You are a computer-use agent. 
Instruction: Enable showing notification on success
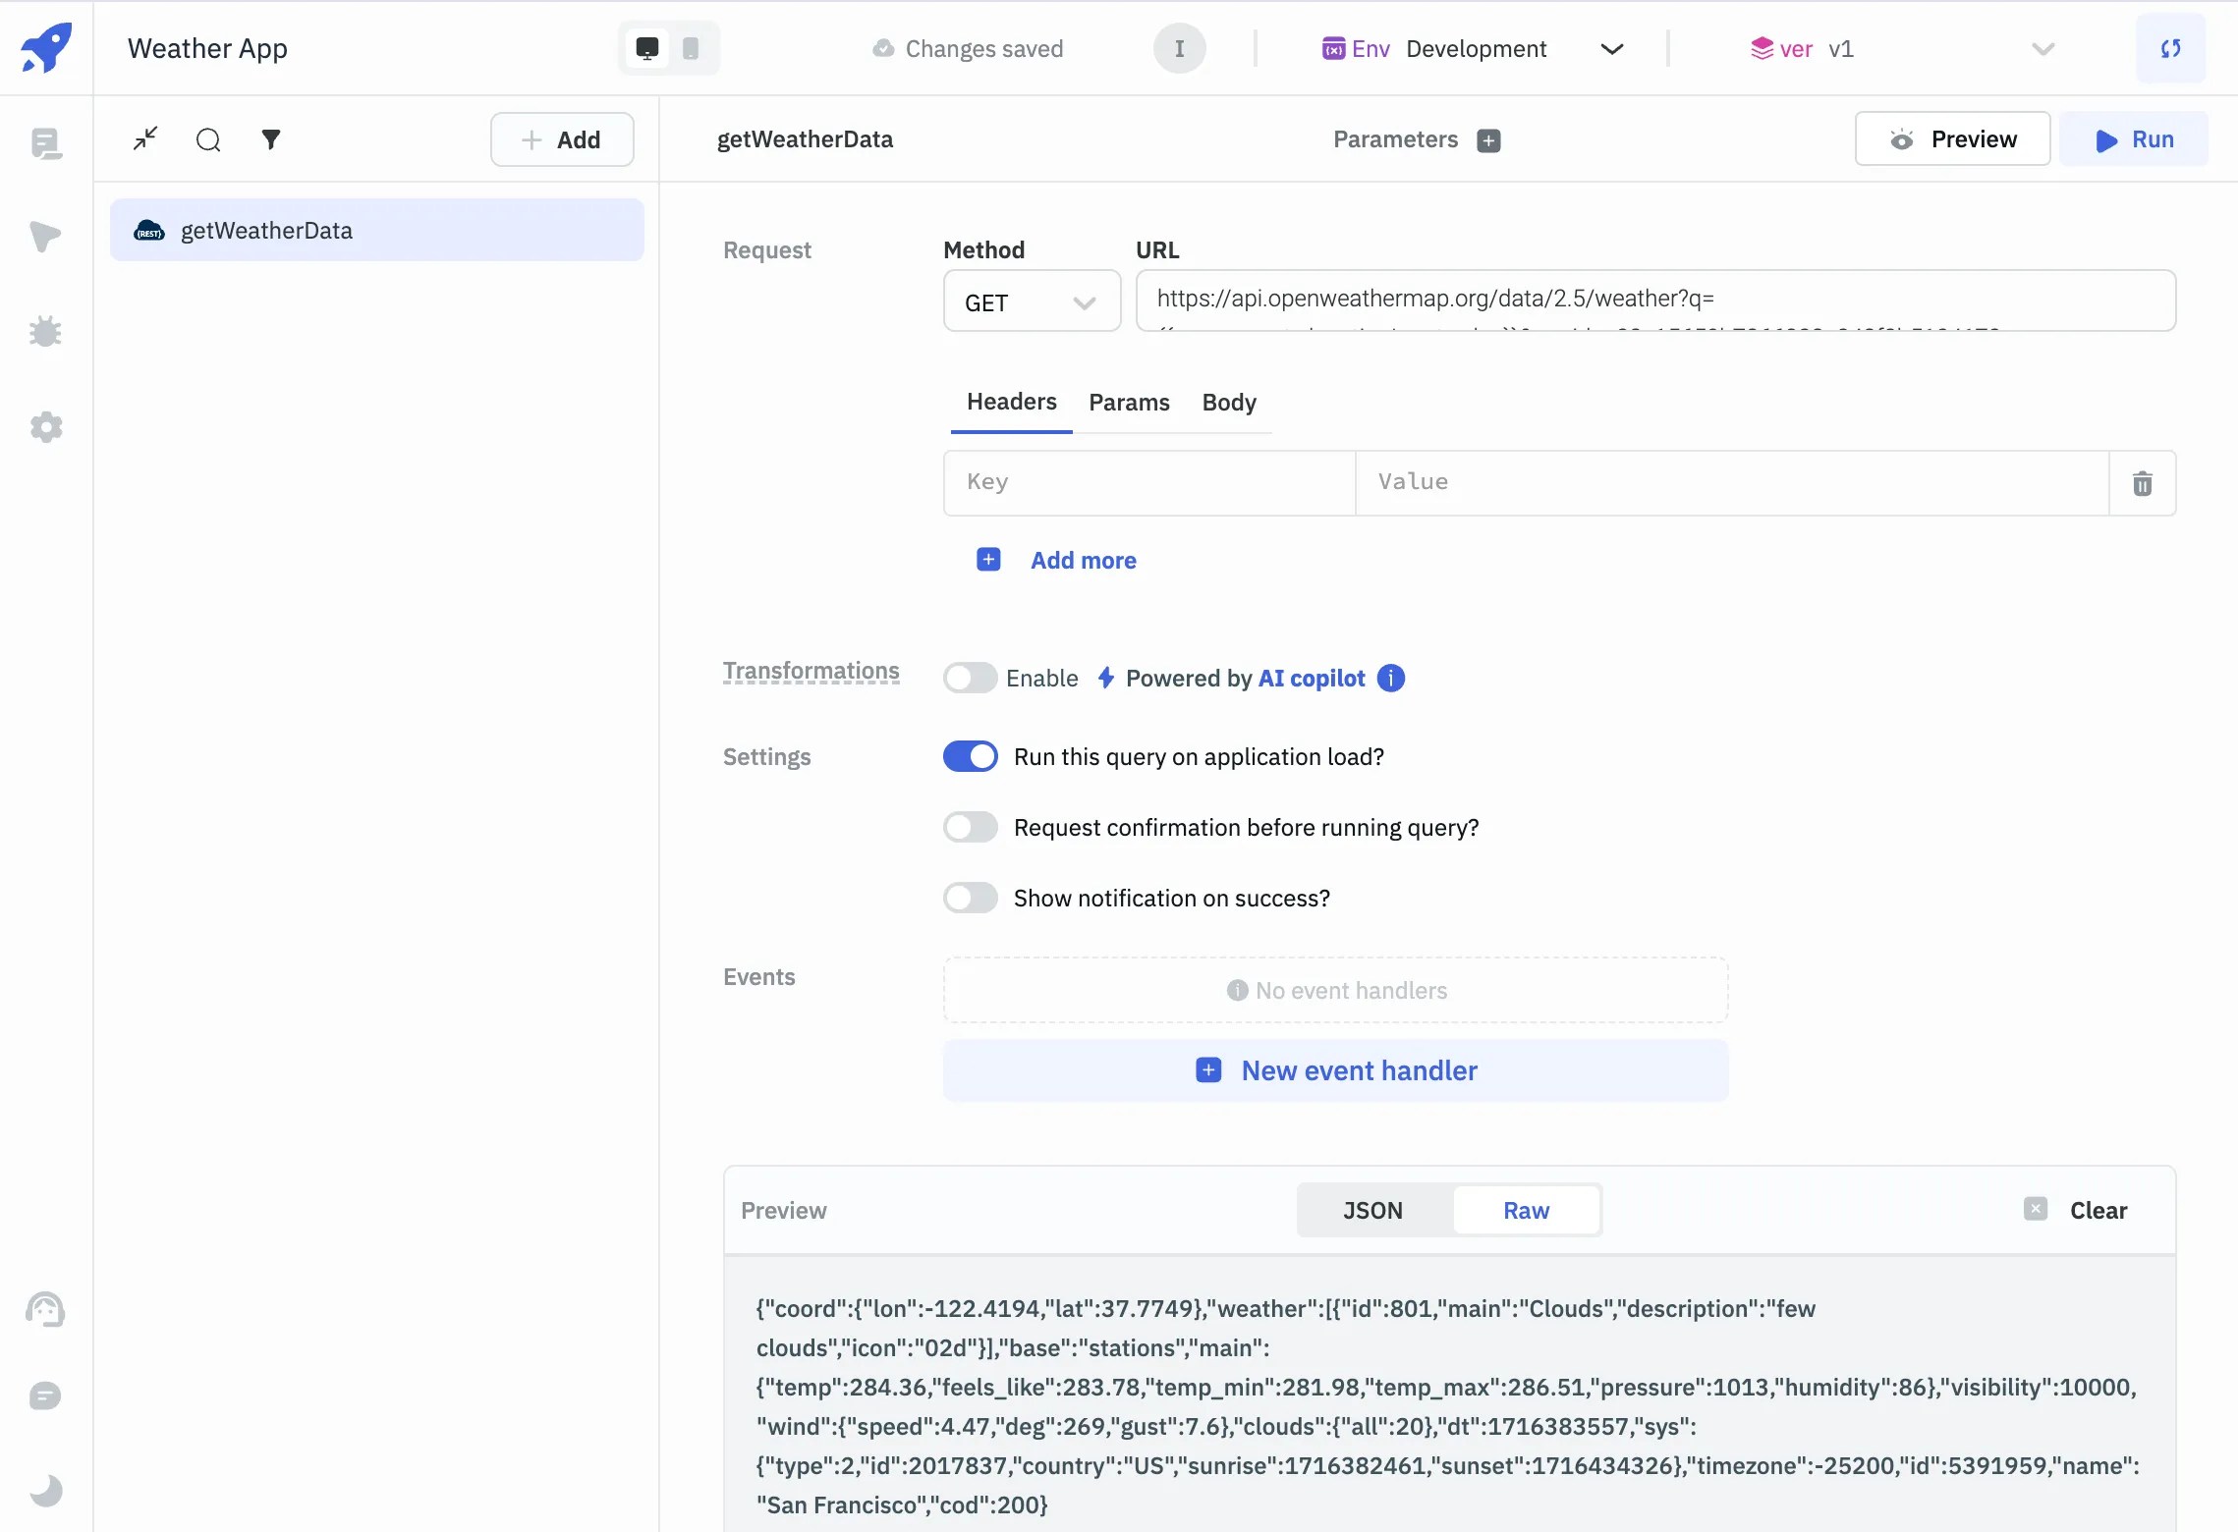click(970, 897)
